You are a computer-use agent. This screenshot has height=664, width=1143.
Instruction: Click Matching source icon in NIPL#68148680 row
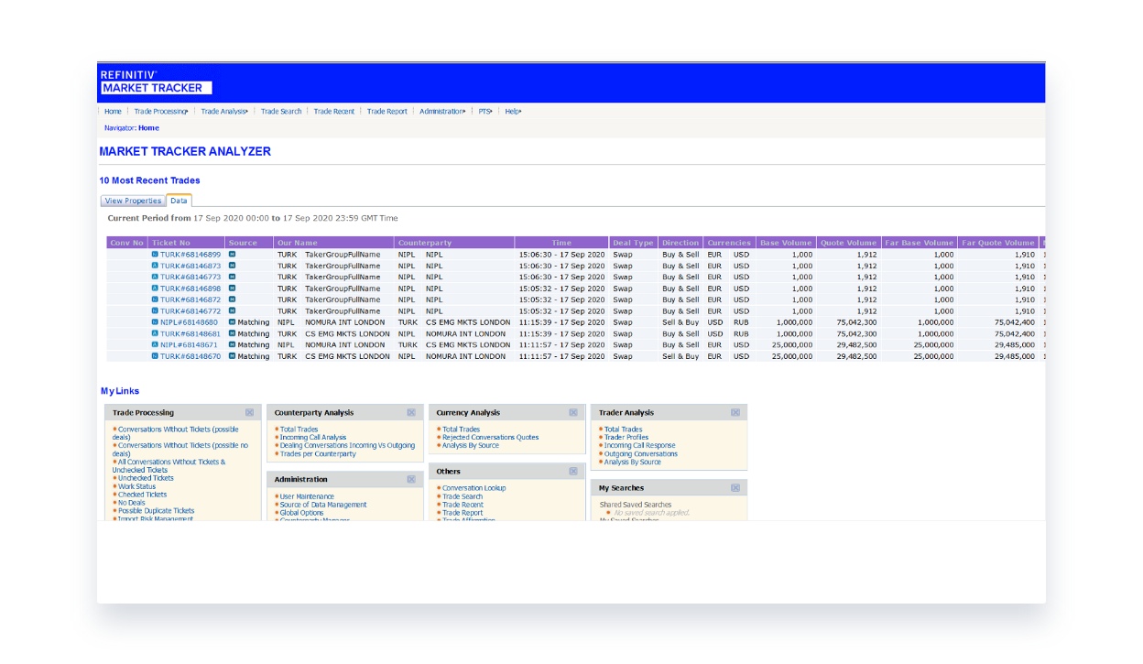(x=232, y=322)
